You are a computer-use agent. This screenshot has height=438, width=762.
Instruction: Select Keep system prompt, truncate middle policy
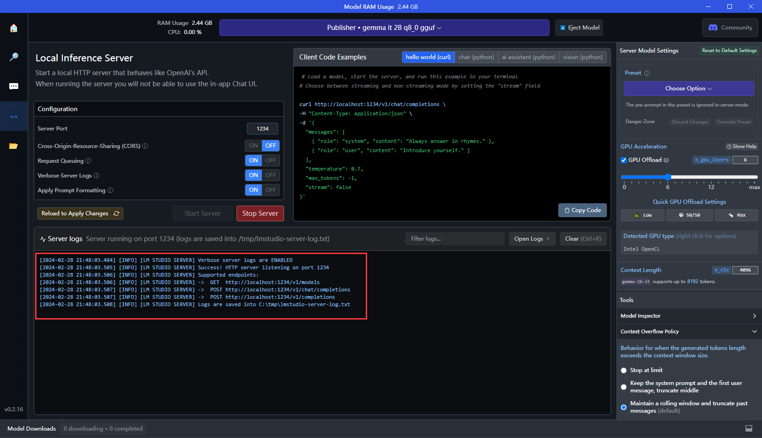point(624,387)
